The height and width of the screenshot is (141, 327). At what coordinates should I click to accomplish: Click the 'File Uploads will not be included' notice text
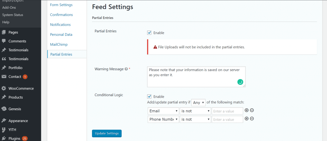pos(201,47)
